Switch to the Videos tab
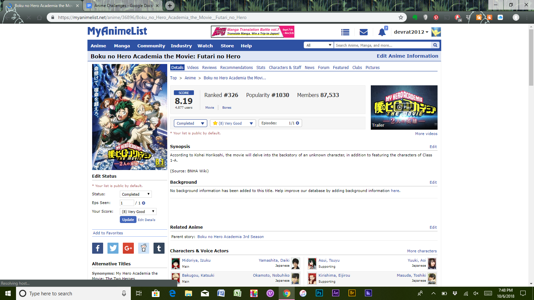This screenshot has width=534, height=300. [x=193, y=68]
